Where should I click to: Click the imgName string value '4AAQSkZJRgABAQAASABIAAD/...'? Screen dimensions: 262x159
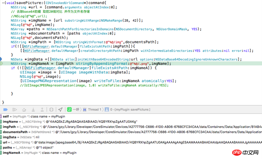(x=92, y=122)
